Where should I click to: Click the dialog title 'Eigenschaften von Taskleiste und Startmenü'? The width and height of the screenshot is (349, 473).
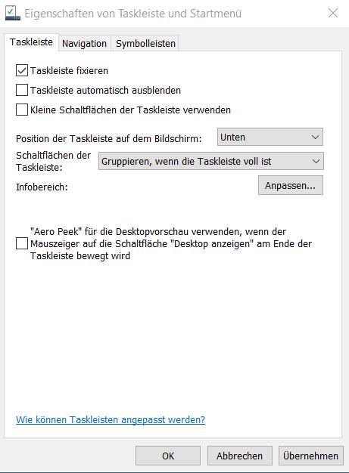(133, 14)
